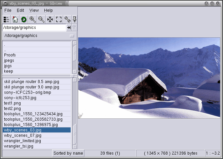Viewport: 223px width, 159px height.
Task: Open preferences with wrench icon
Action: 67,19
